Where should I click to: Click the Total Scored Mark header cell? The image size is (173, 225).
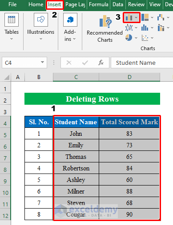(129, 122)
